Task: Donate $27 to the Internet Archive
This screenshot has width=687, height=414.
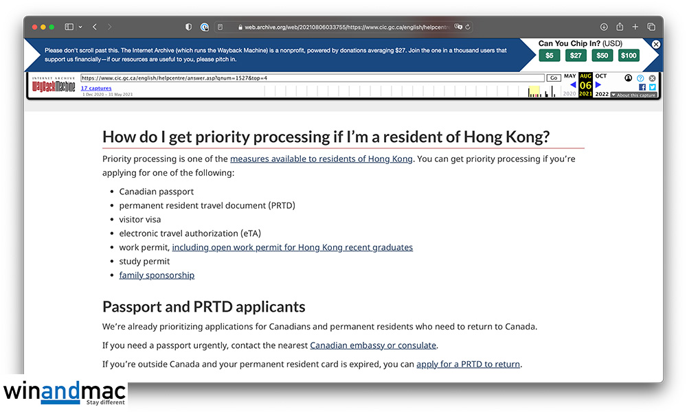Action: (x=576, y=56)
